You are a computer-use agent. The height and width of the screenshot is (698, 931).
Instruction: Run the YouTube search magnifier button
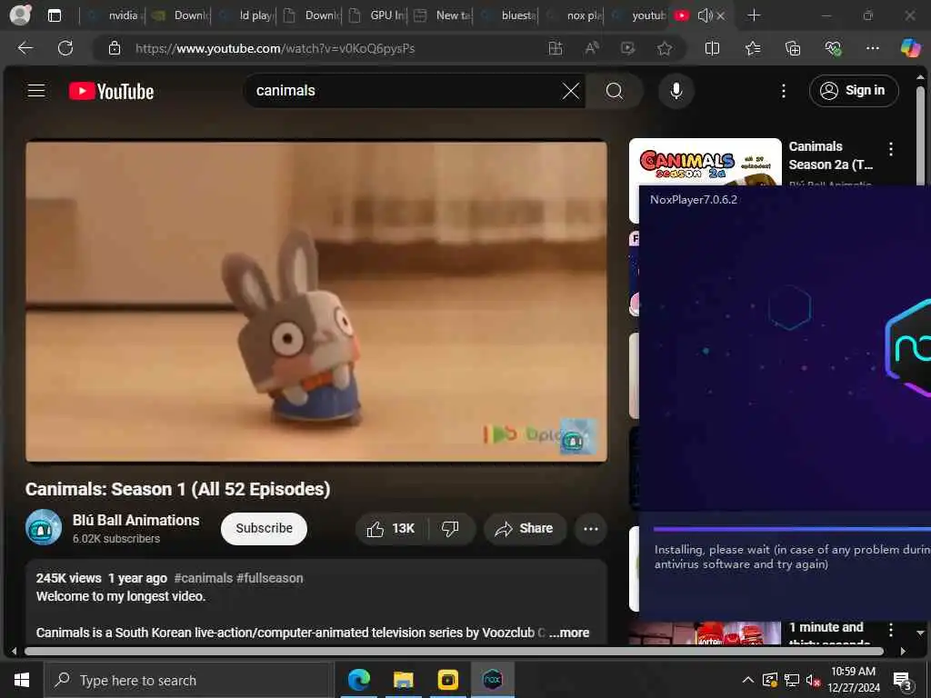(x=615, y=91)
